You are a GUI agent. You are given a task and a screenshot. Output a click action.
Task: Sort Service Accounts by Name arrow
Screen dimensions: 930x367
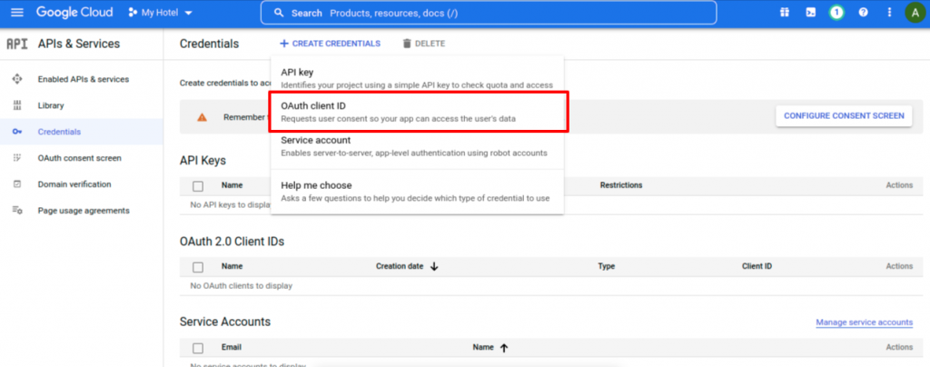pos(503,348)
